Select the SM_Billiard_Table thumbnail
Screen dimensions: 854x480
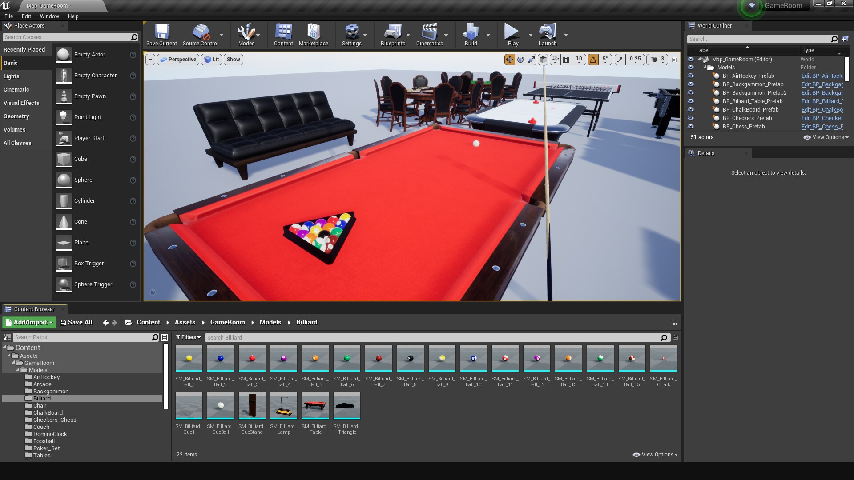click(x=315, y=405)
